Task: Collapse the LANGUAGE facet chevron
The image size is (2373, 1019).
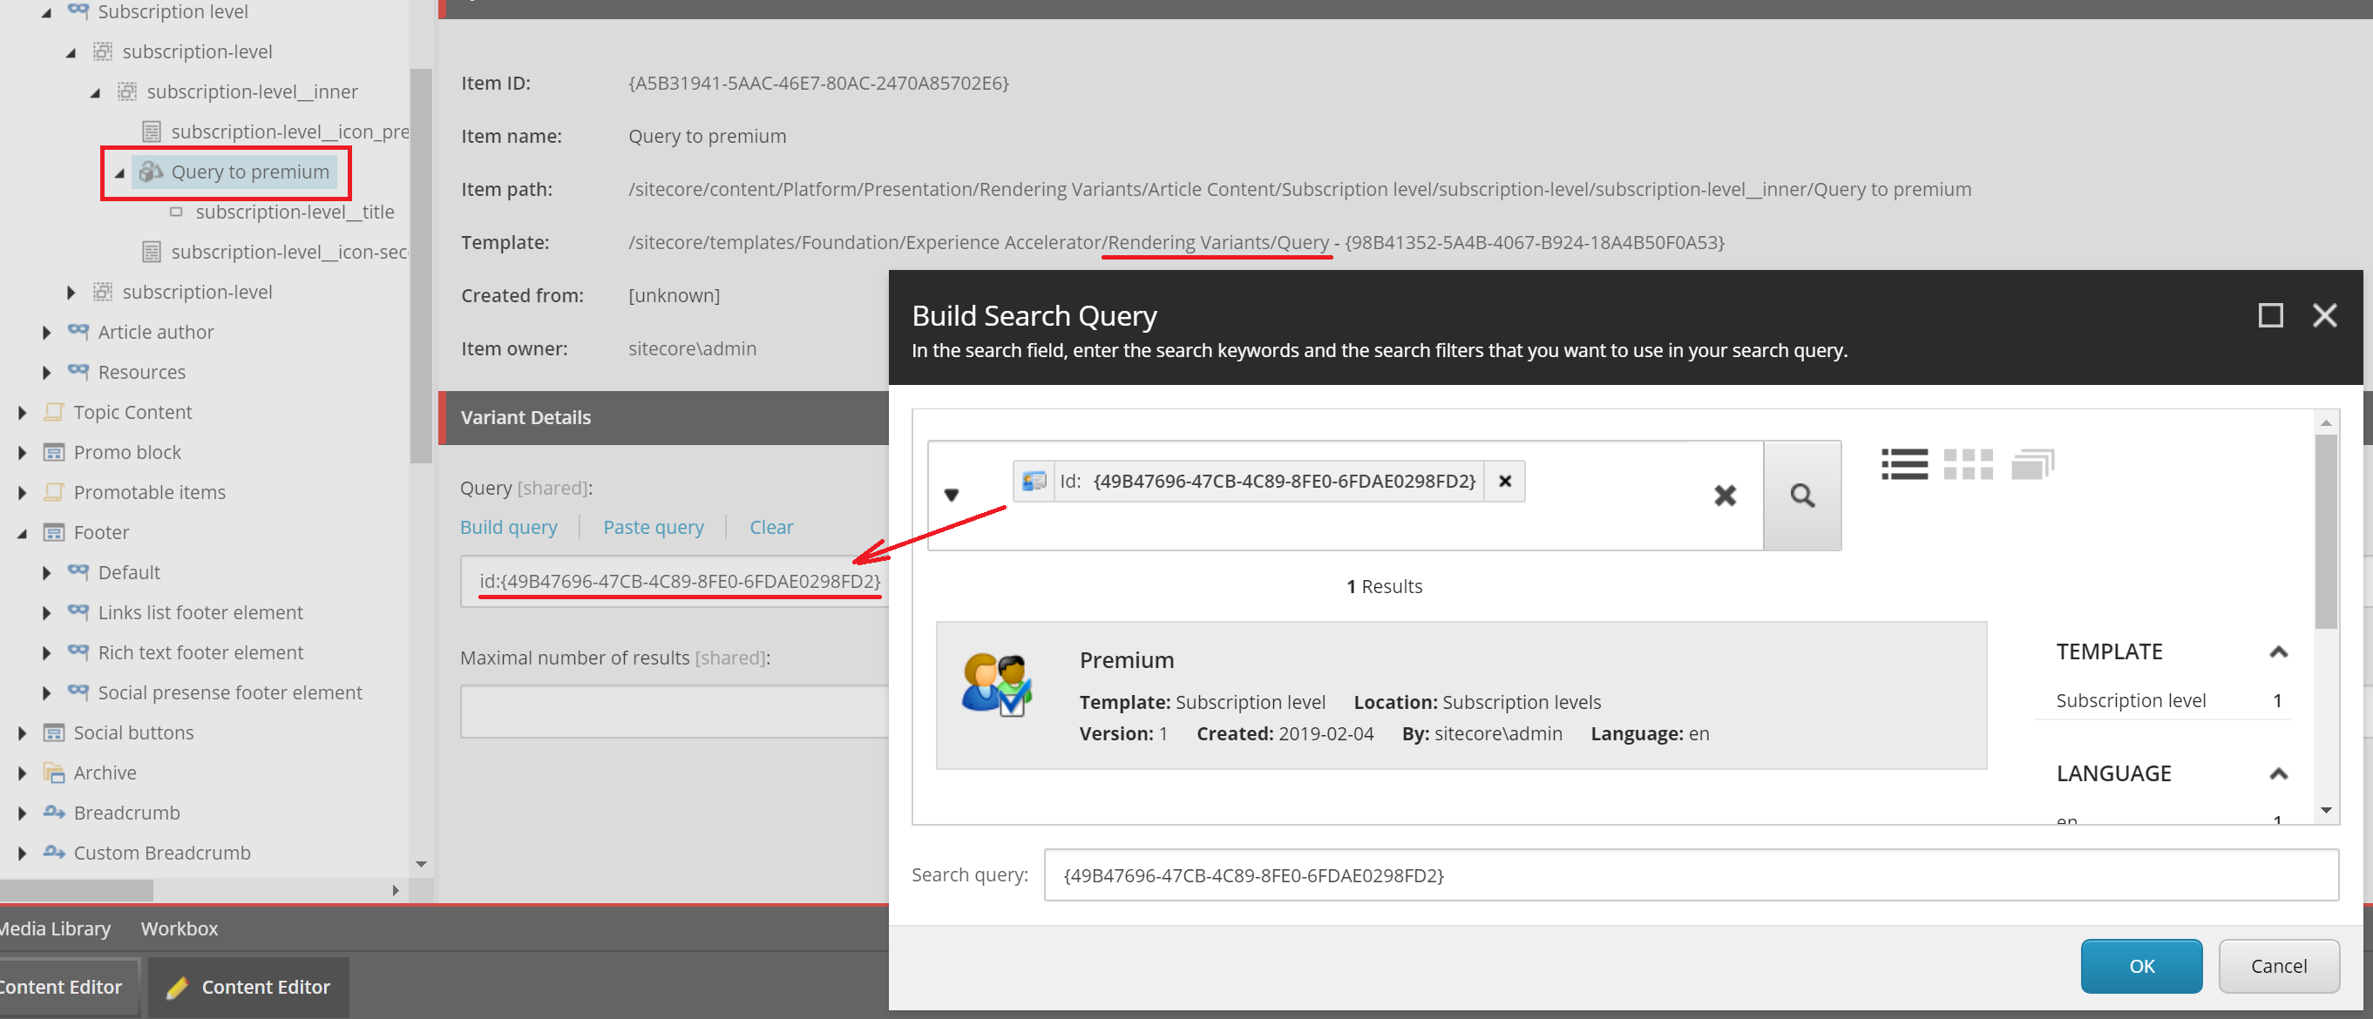Action: [2277, 773]
